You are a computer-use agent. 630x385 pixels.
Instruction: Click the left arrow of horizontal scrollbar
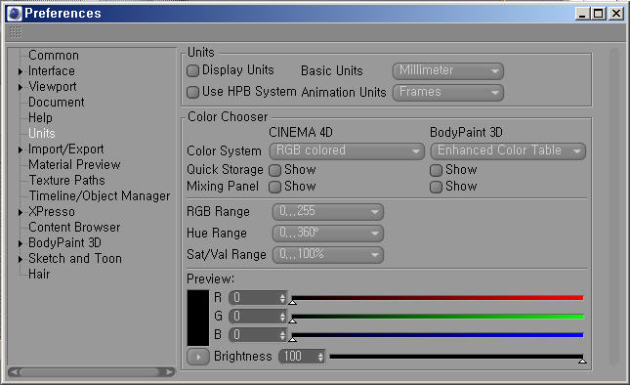point(15,372)
